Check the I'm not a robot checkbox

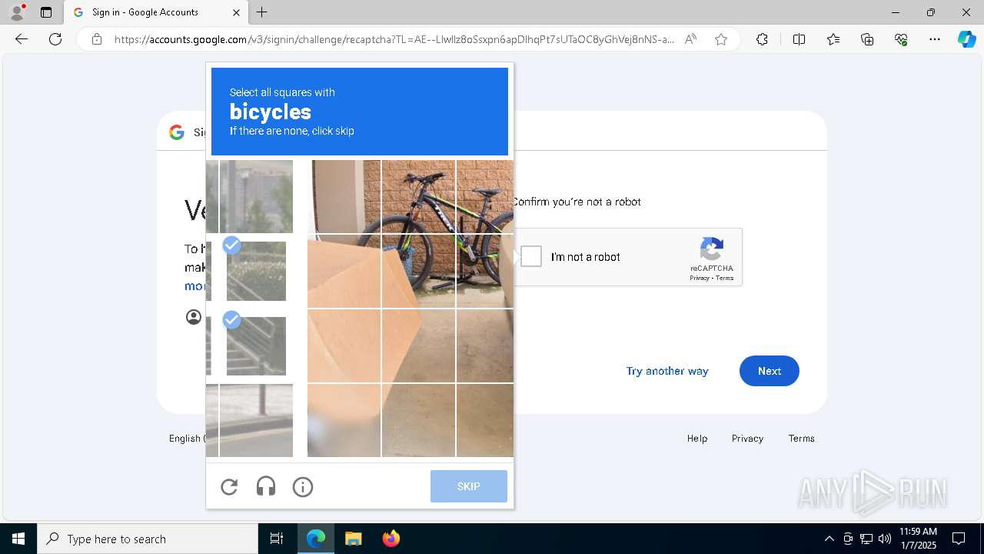[531, 256]
